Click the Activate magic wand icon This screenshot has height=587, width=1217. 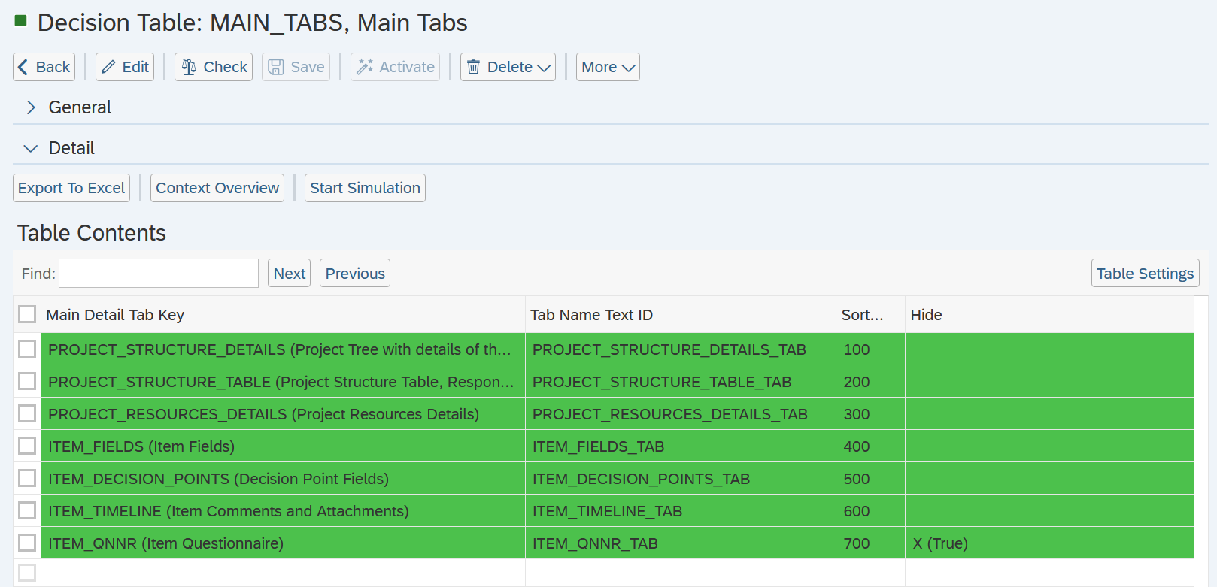point(365,67)
